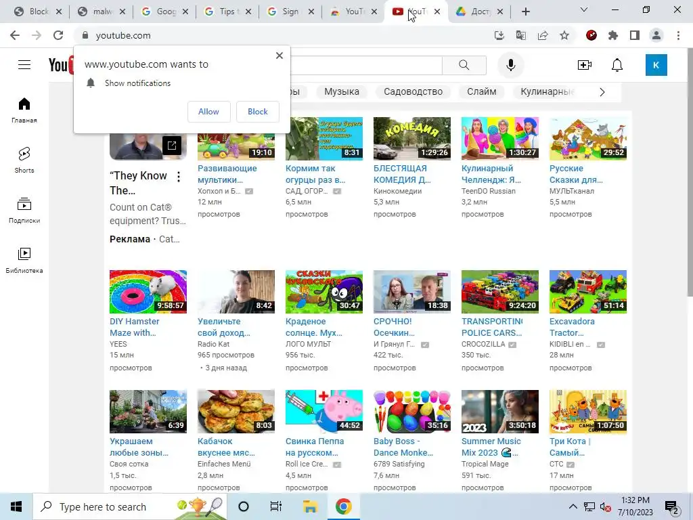
Task: Share this page via address bar icon
Action: point(543,35)
